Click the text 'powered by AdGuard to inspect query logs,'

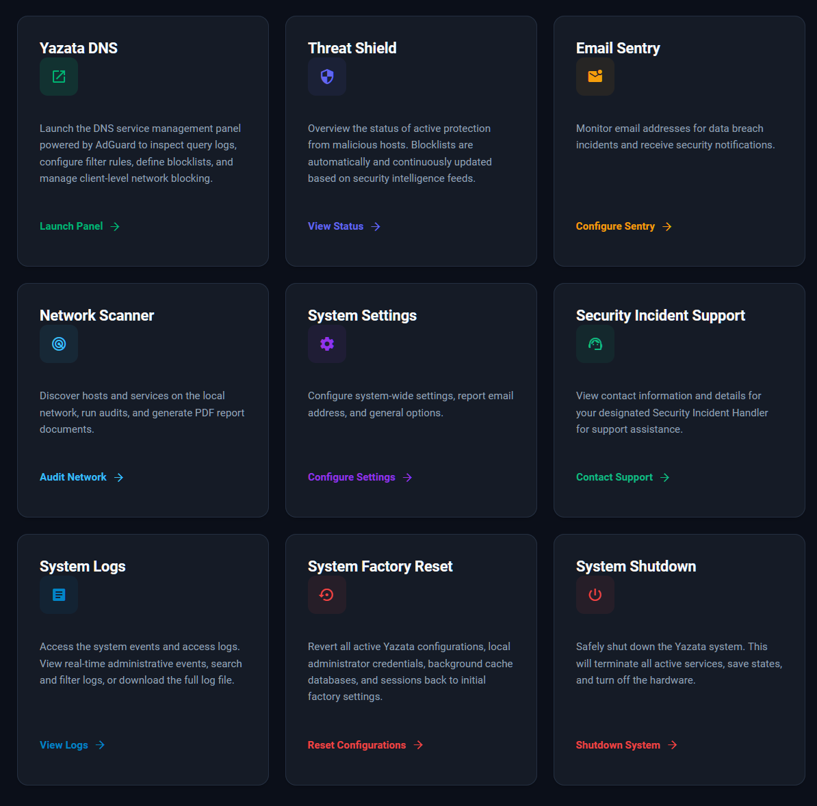(x=138, y=145)
